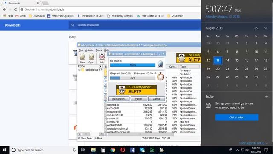Open the Help menu in ALZip

click(107, 50)
